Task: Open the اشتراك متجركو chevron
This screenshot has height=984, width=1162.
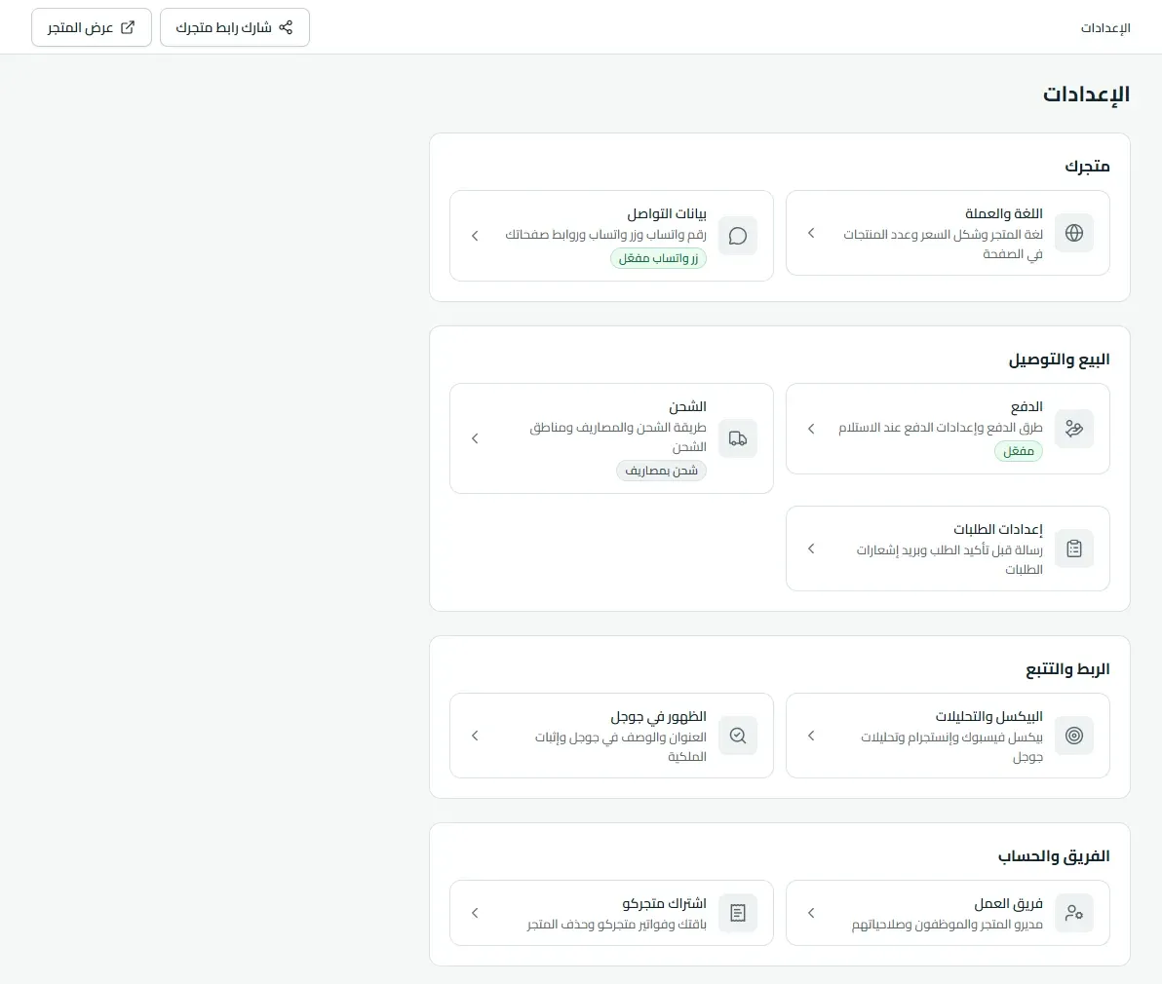Action: [x=475, y=913]
